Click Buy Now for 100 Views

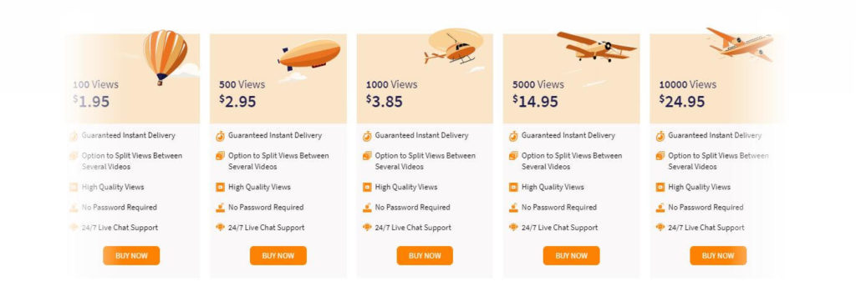pyautogui.click(x=131, y=255)
